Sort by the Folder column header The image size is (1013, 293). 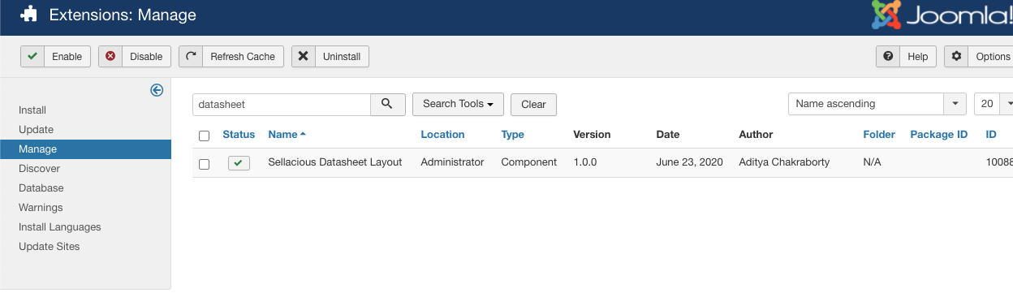click(879, 135)
